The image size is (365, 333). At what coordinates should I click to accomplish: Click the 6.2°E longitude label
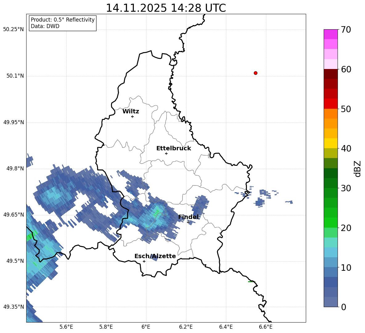(x=186, y=327)
